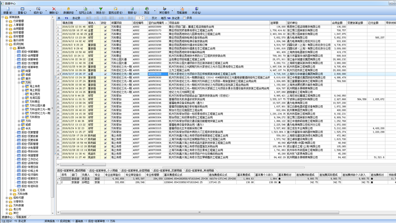Click the 查找过滤 search icon
This screenshot has width=396, height=223.
pos(116,9)
